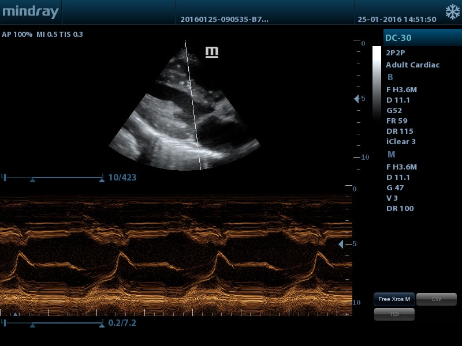Click the 0.2/7.2 time counter

point(122,323)
